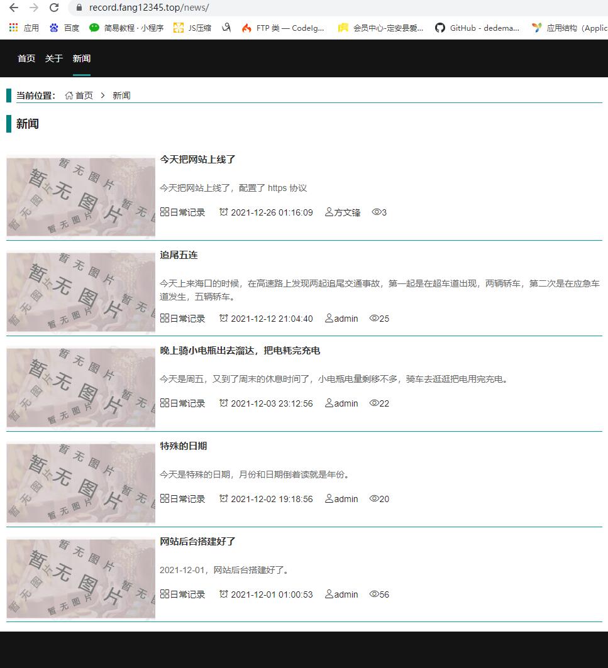Click the thumbnail for 晚上骑小电瓶出去溜达
Viewport: 608px width, 668px height.
tap(80, 388)
